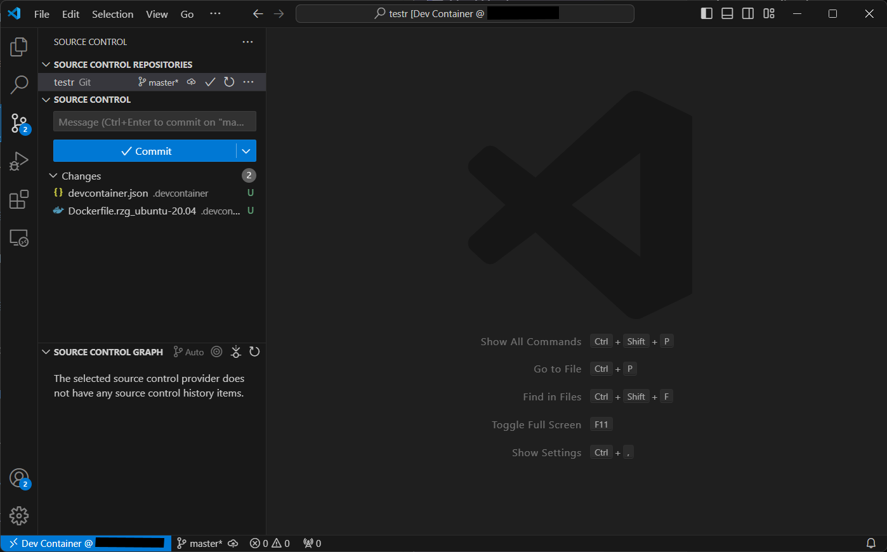Publish branch cloud icon in status bar
Screen dimensions: 887x552
point(233,543)
